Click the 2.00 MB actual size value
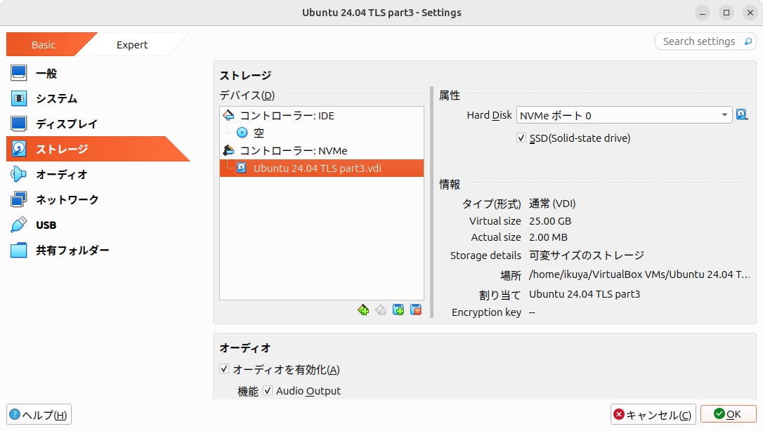763x431 pixels. pyautogui.click(x=549, y=237)
